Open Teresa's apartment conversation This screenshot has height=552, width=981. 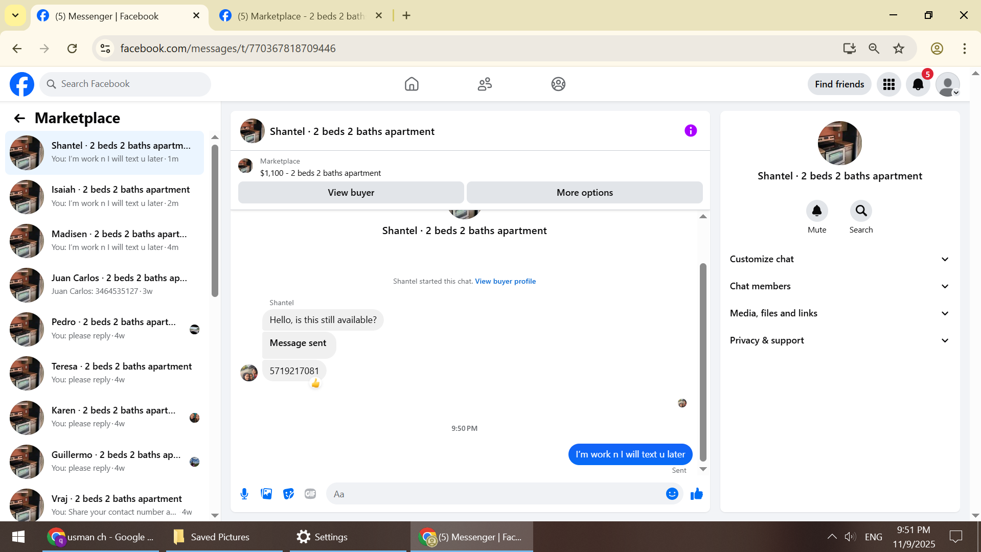pos(104,374)
